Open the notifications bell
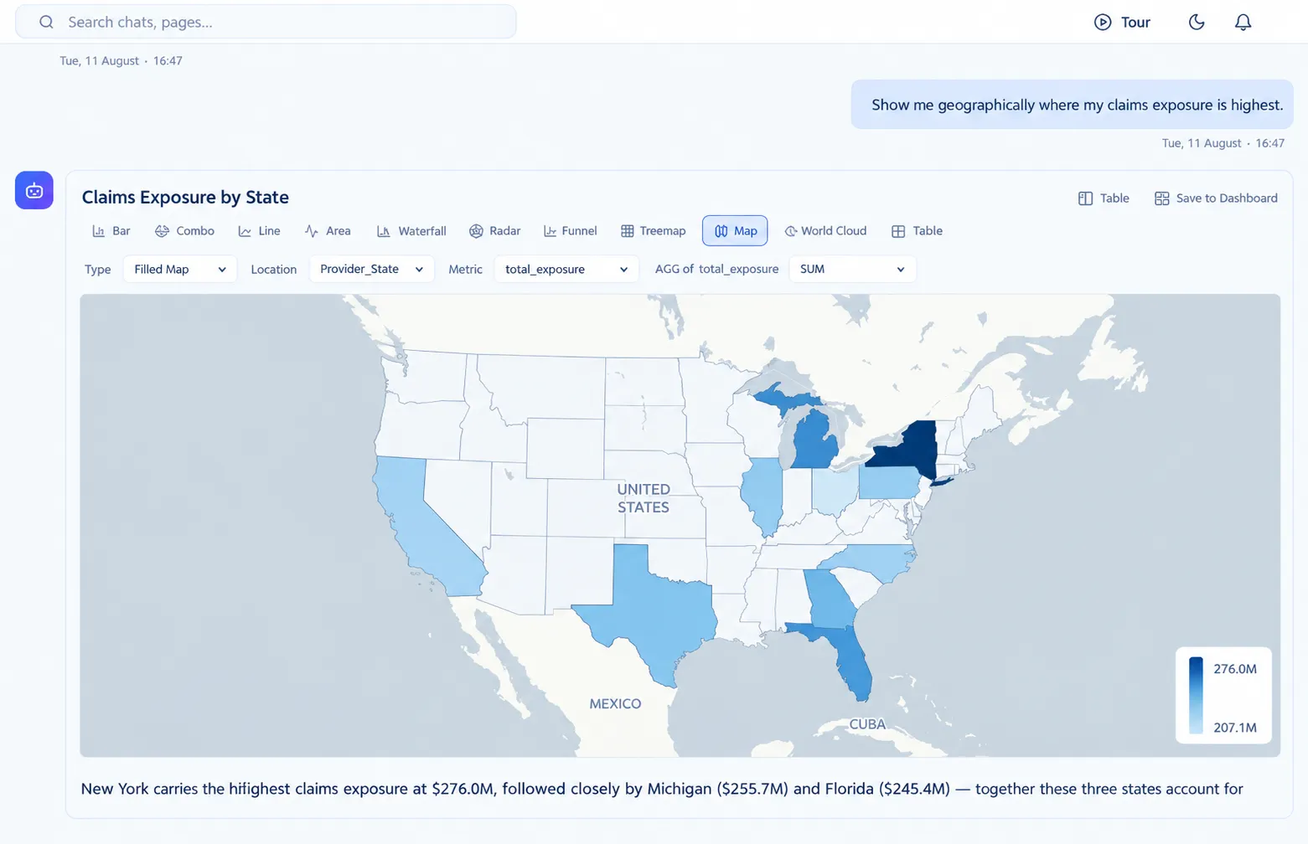This screenshot has width=1308, height=844. (1243, 22)
